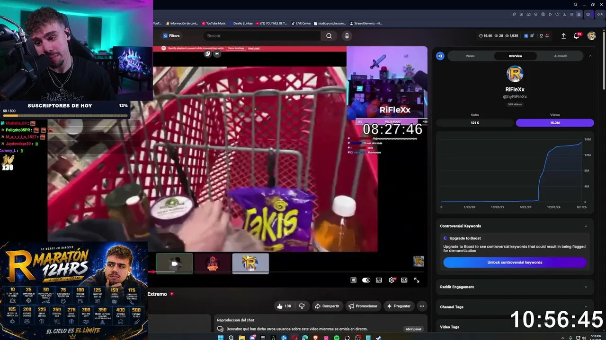The height and width of the screenshot is (340, 606).
Task: Switch to the Views tab in vidIQ panel
Action: click(470, 56)
